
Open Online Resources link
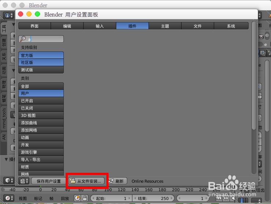pyautogui.click(x=147, y=181)
